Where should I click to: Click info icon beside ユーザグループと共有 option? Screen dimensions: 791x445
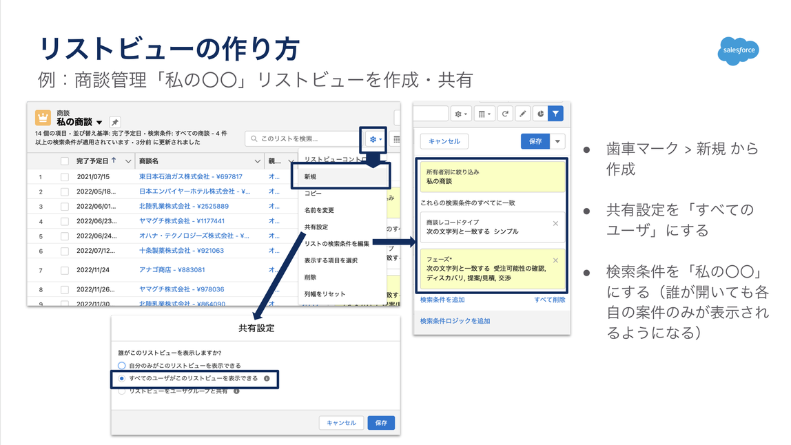click(236, 391)
